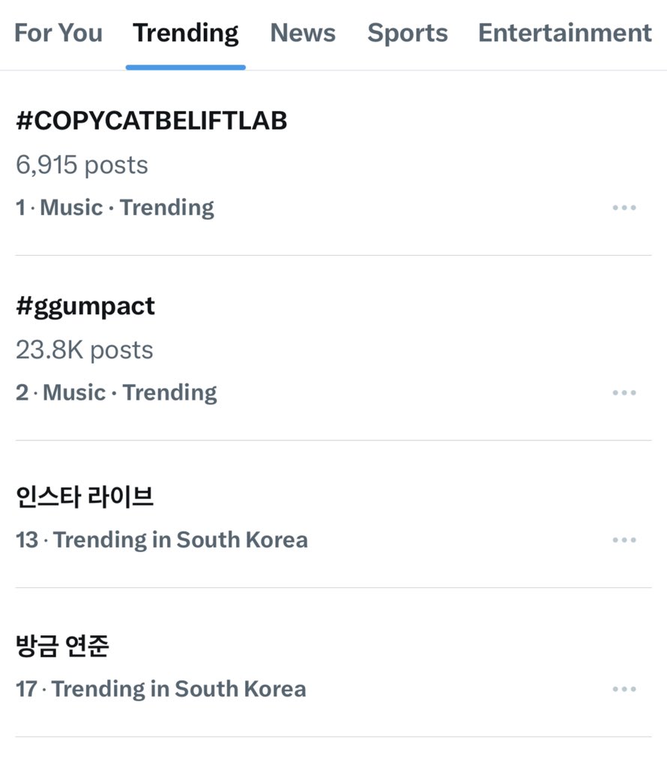Tap the three-dot menu beside 방금 연준
This screenshot has height=768, width=667.
pos(624,689)
